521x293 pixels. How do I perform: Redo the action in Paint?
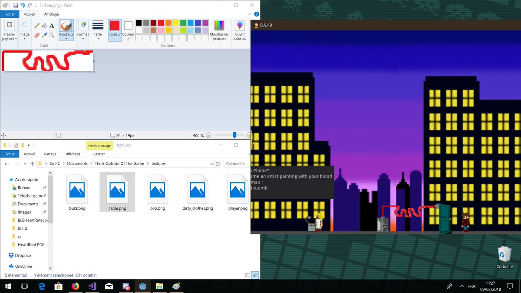[30, 5]
